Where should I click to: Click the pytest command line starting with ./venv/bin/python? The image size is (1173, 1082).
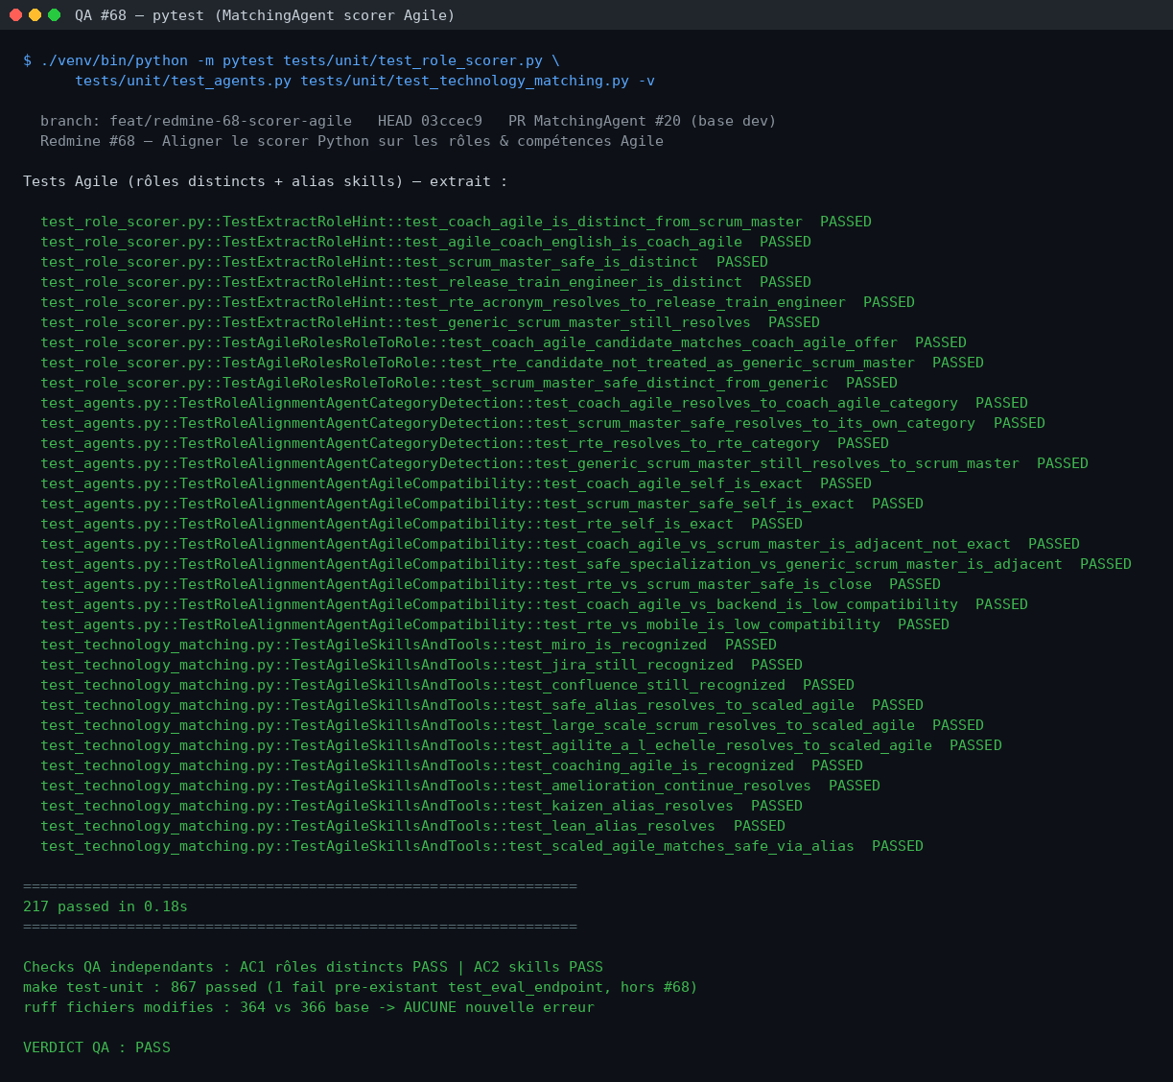click(292, 60)
